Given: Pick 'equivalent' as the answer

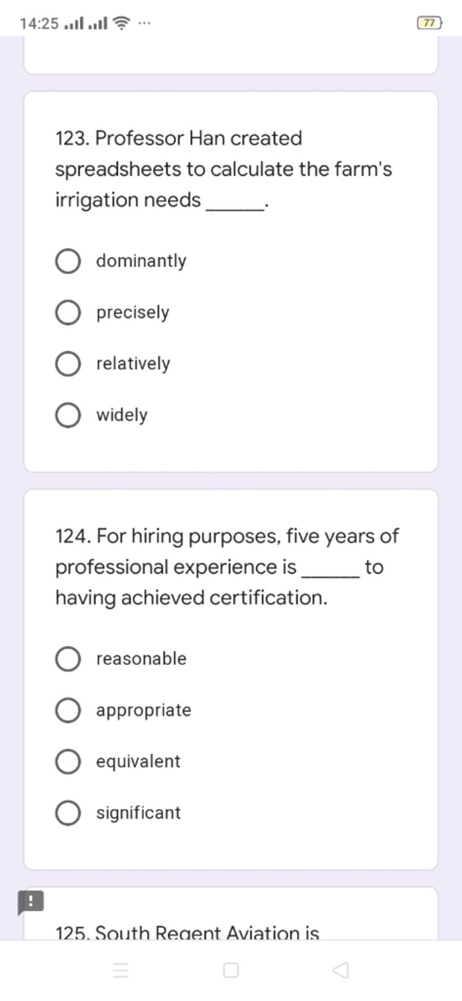Looking at the screenshot, I should coord(68,762).
